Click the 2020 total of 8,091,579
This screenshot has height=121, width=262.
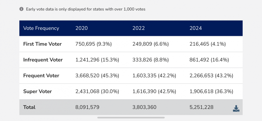(x=87, y=107)
